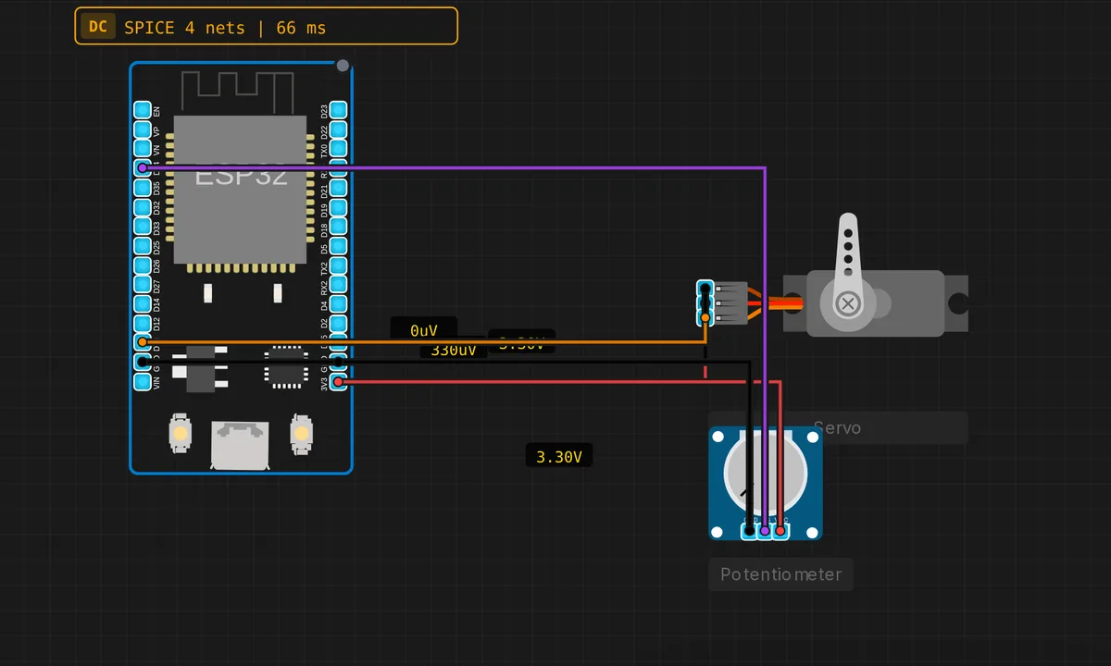Click the ESP32 D18 pin

(338, 227)
